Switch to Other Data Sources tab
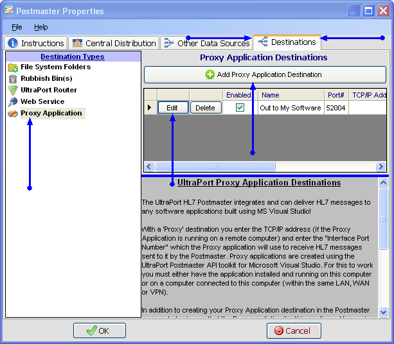The width and height of the screenshot is (394, 344). 206,44
